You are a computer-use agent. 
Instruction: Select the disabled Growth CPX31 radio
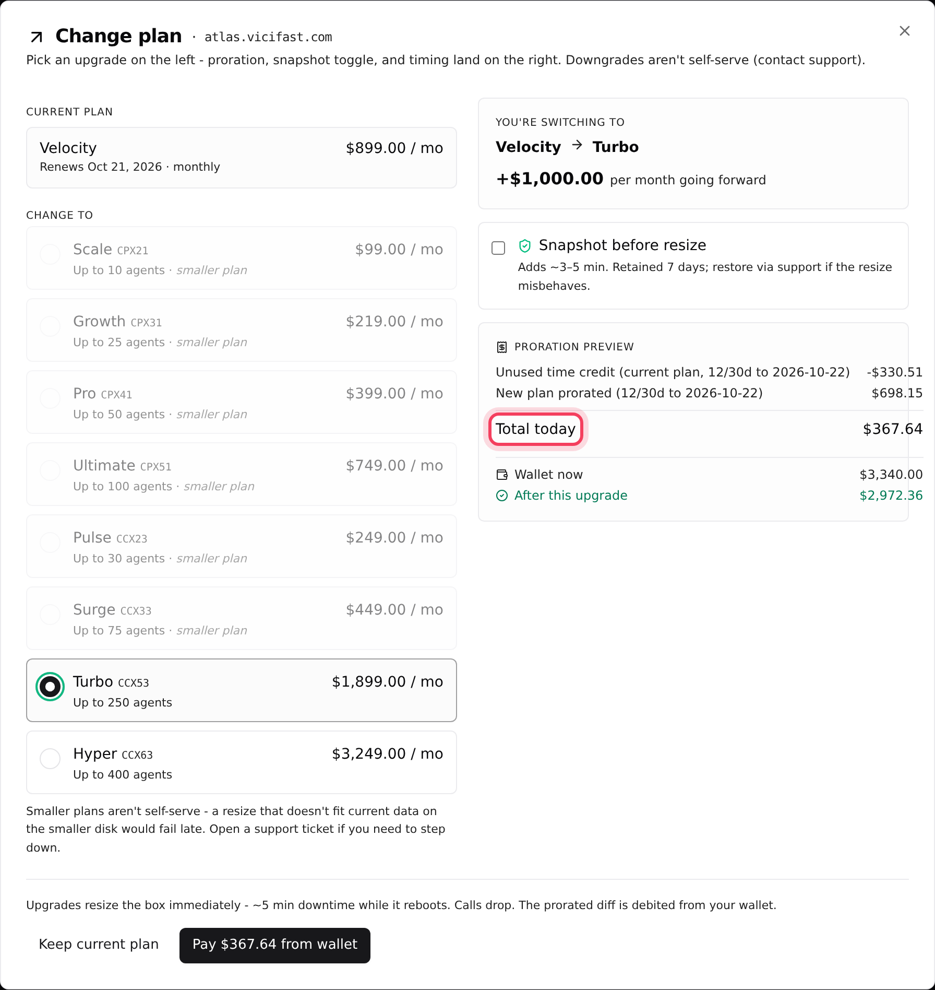click(50, 326)
